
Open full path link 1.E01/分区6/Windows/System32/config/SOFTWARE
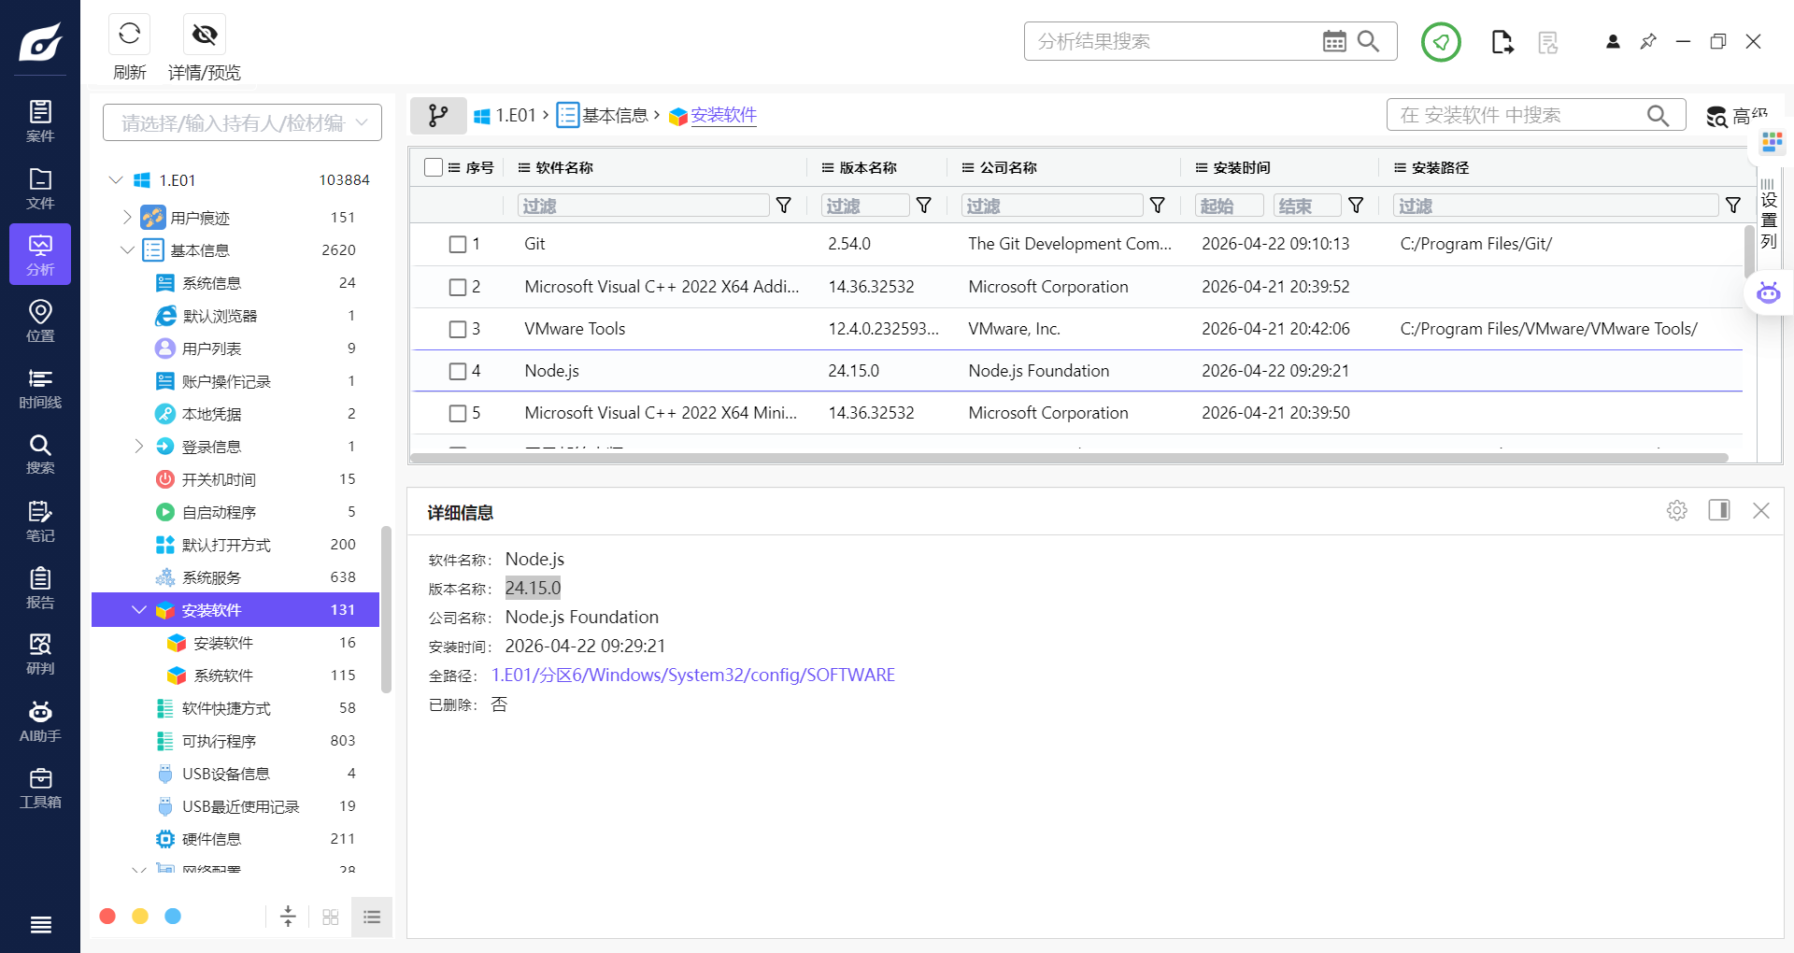[x=693, y=675]
